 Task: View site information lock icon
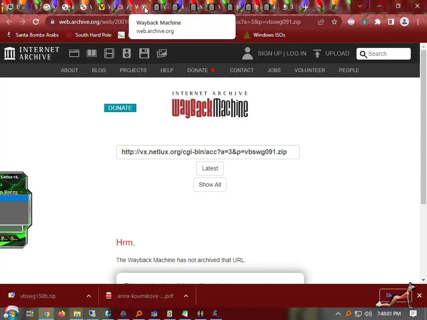(52, 22)
